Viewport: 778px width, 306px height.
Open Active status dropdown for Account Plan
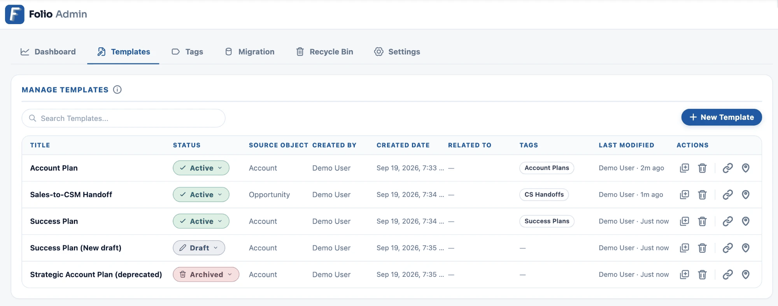pos(201,168)
